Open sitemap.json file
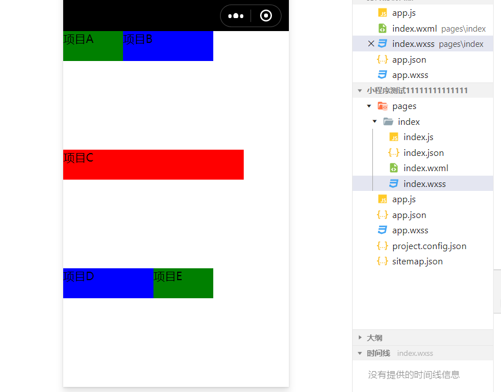 click(x=423, y=261)
